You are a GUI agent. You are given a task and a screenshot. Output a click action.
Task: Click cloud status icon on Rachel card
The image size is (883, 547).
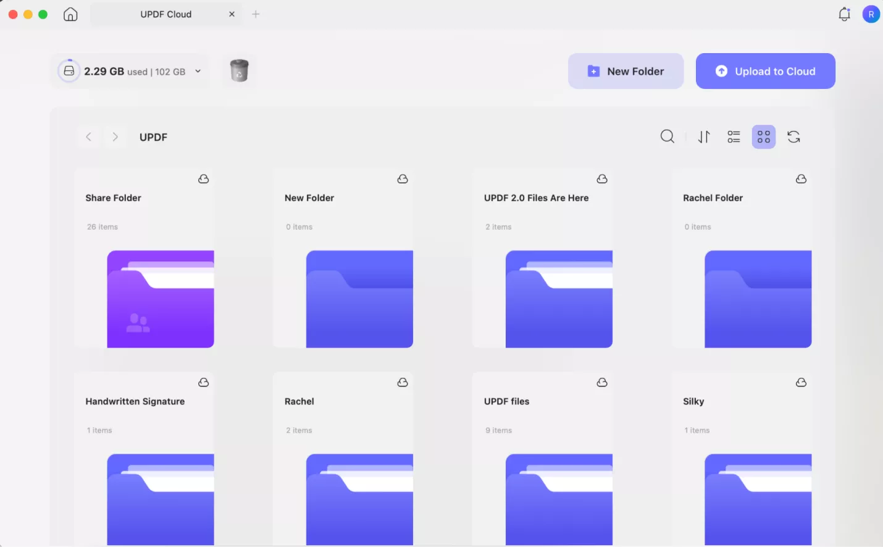point(403,383)
